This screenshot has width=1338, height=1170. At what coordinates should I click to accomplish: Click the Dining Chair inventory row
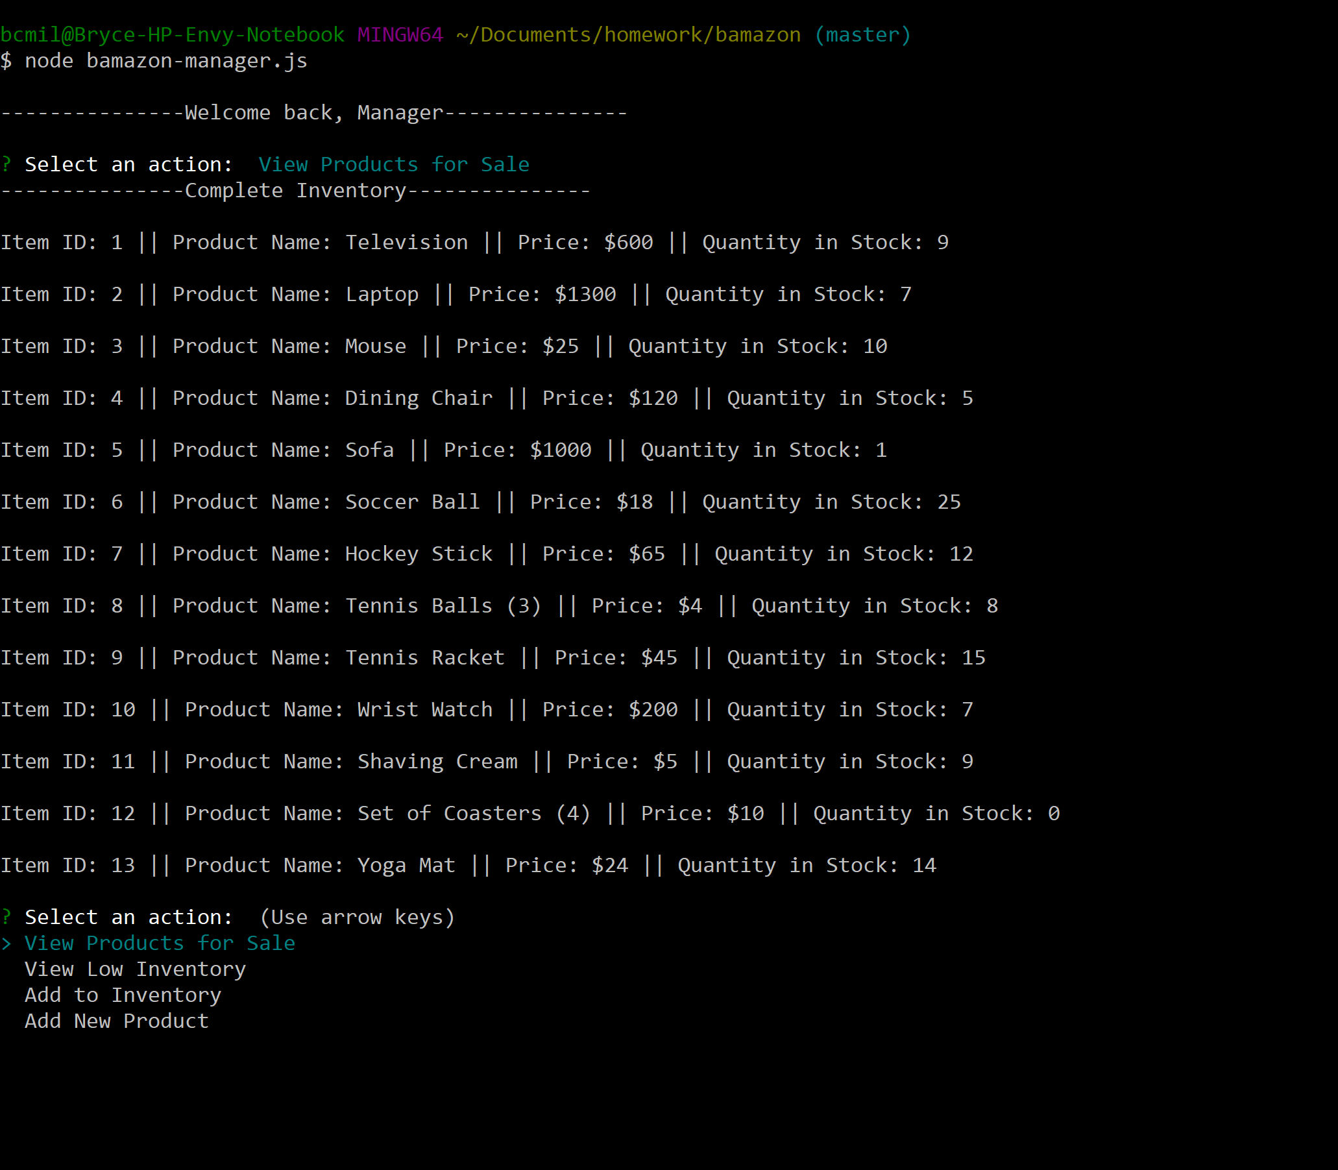[x=487, y=398]
